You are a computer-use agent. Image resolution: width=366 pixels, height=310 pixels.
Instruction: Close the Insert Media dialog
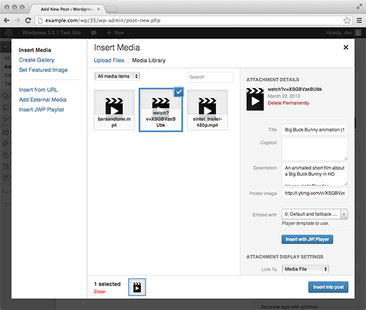point(345,47)
